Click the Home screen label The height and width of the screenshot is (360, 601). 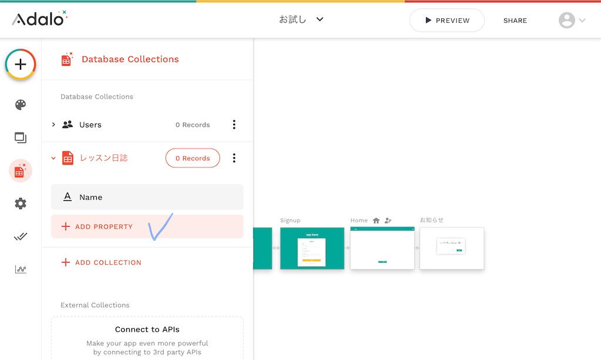(x=359, y=220)
